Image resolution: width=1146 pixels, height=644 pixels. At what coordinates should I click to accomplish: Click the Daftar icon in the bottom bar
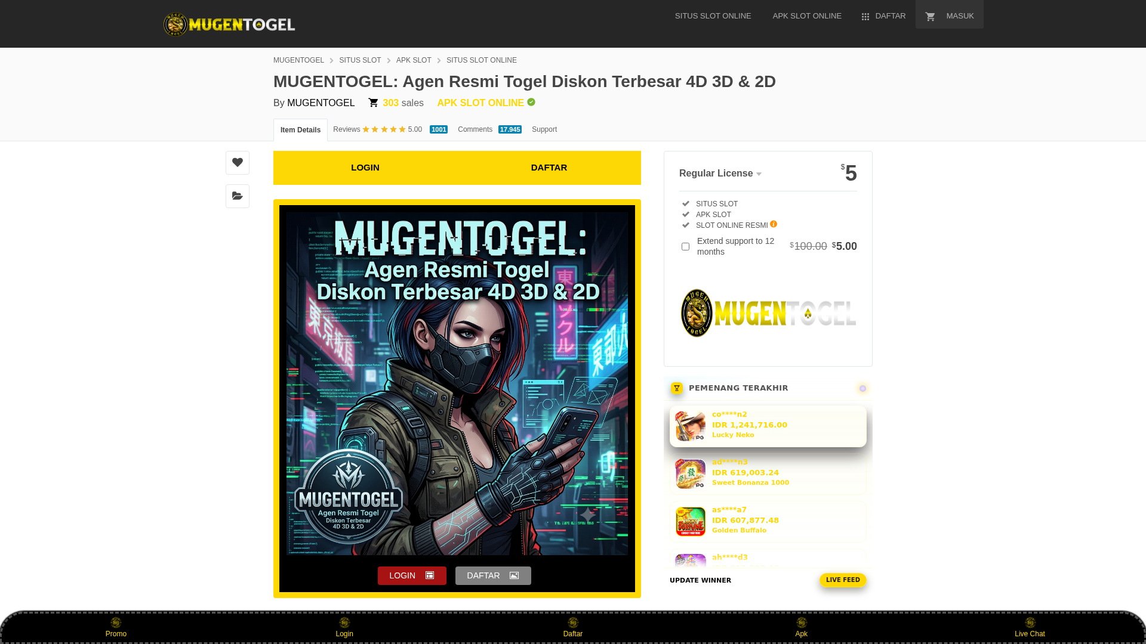coord(573,623)
